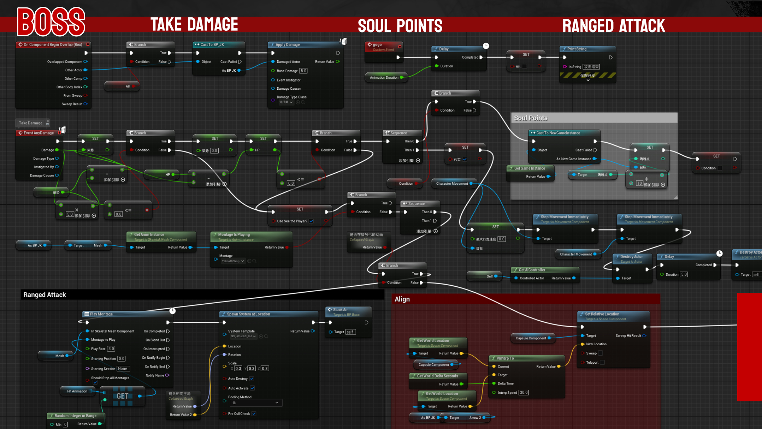The width and height of the screenshot is (762, 429).
Task: Expand Print String advanced options chevron
Action: [x=588, y=81]
